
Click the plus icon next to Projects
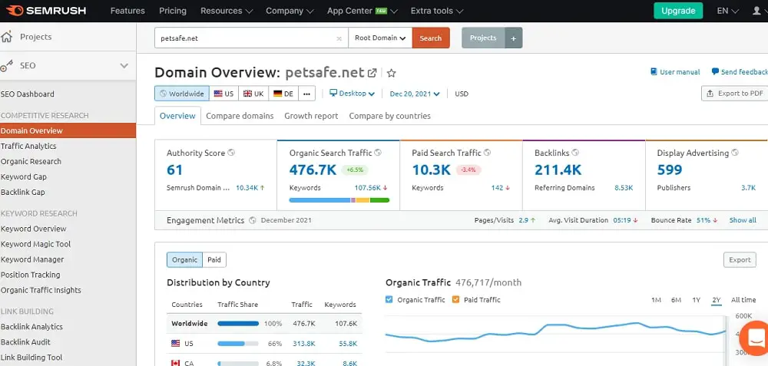tap(513, 38)
